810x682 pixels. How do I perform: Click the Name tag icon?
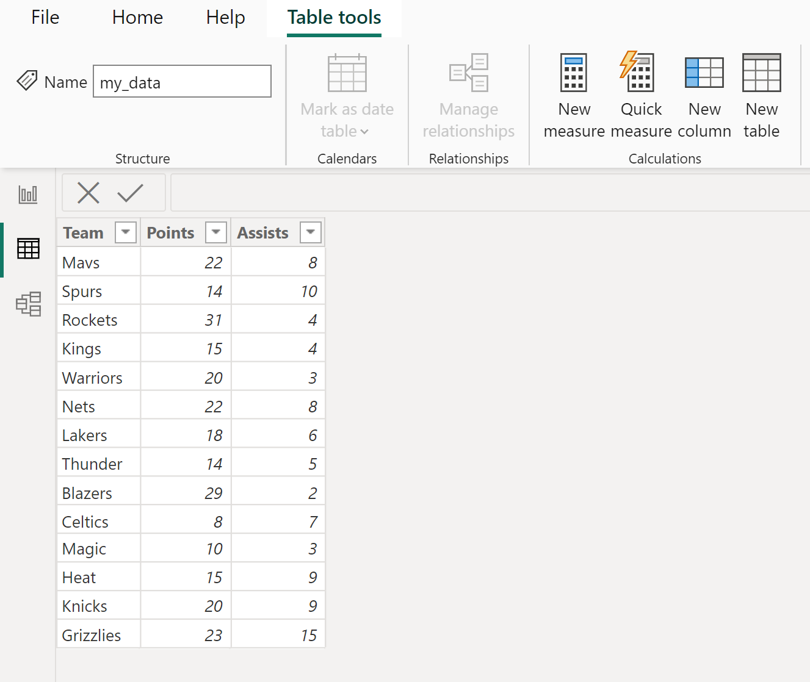[27, 81]
